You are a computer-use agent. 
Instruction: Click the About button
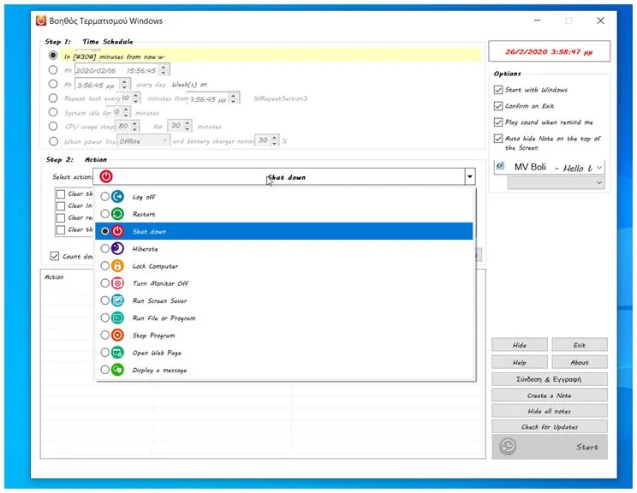pos(580,362)
